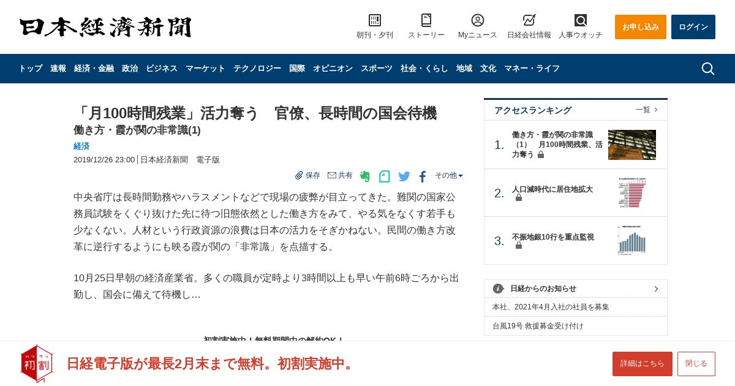The image size is (735, 386).
Task: Select トップ in navigation bar
Action: [x=31, y=69]
